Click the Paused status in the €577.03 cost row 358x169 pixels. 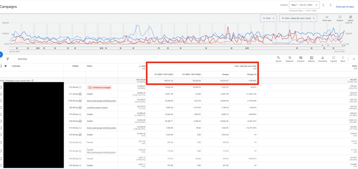(x=90, y=142)
